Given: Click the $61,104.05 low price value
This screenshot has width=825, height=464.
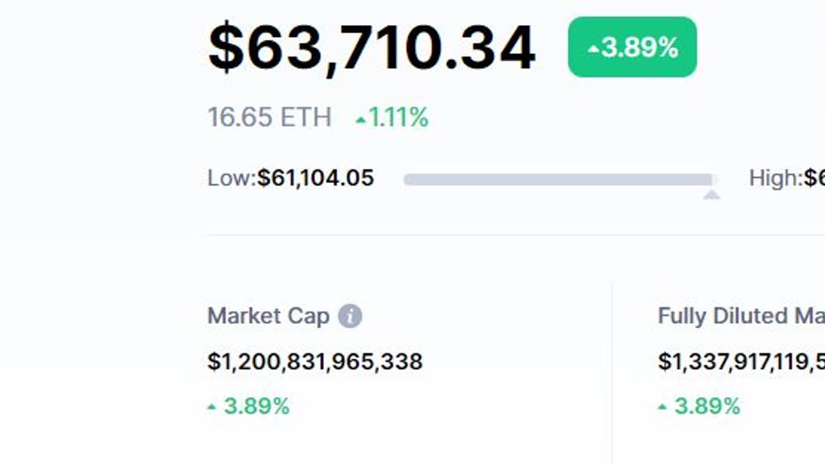Looking at the screenshot, I should point(316,178).
